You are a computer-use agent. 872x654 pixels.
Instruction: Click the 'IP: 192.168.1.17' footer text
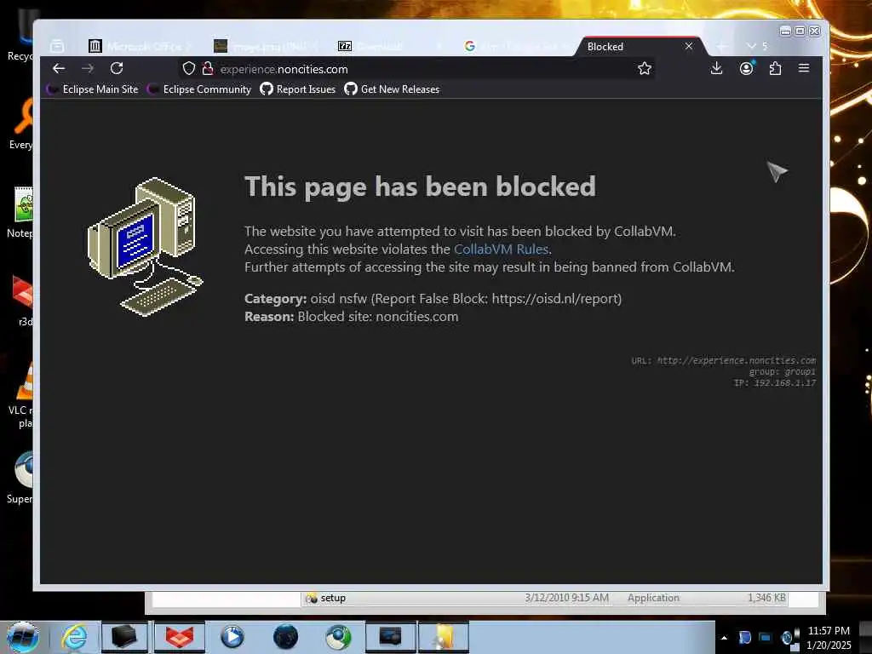pyautogui.click(x=775, y=382)
